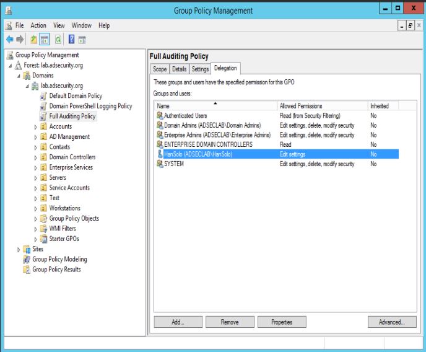Switch to the Settings tab

[x=200, y=69]
